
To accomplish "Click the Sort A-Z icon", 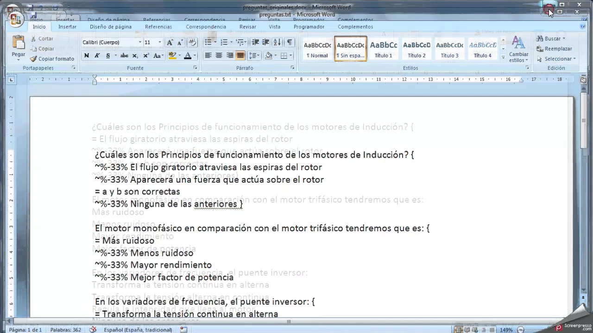I will (x=277, y=43).
